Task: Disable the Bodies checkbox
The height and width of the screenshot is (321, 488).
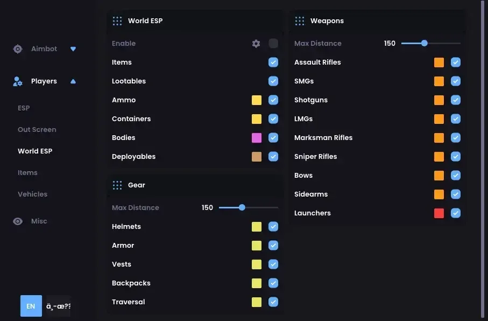Action: (x=273, y=138)
